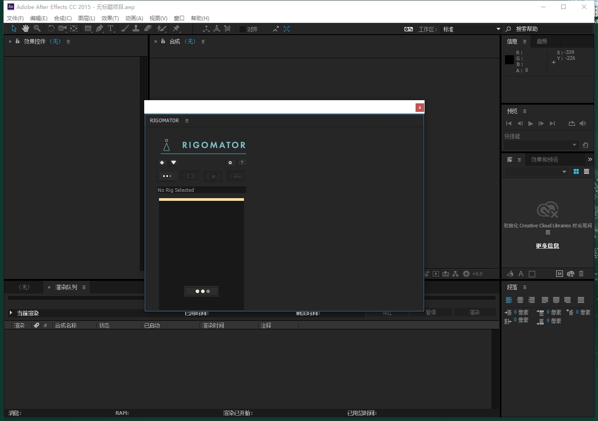Select the Rectangle shape tool
This screenshot has height=421, width=598.
coord(88,28)
